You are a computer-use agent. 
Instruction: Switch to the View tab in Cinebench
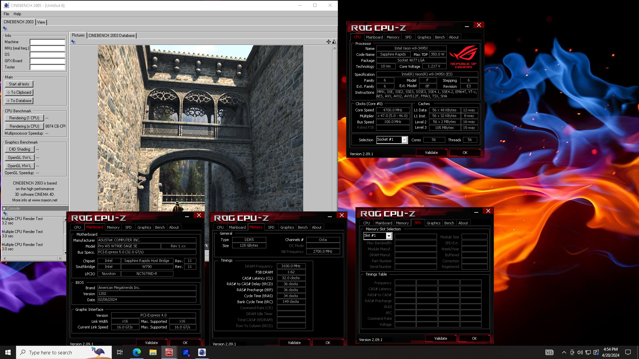tap(41, 22)
